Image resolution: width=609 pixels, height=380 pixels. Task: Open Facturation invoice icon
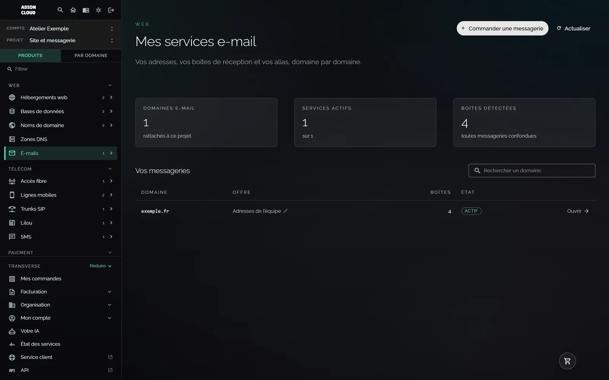tap(12, 292)
